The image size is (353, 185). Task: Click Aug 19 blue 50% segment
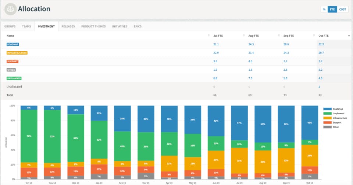[x=263, y=124]
